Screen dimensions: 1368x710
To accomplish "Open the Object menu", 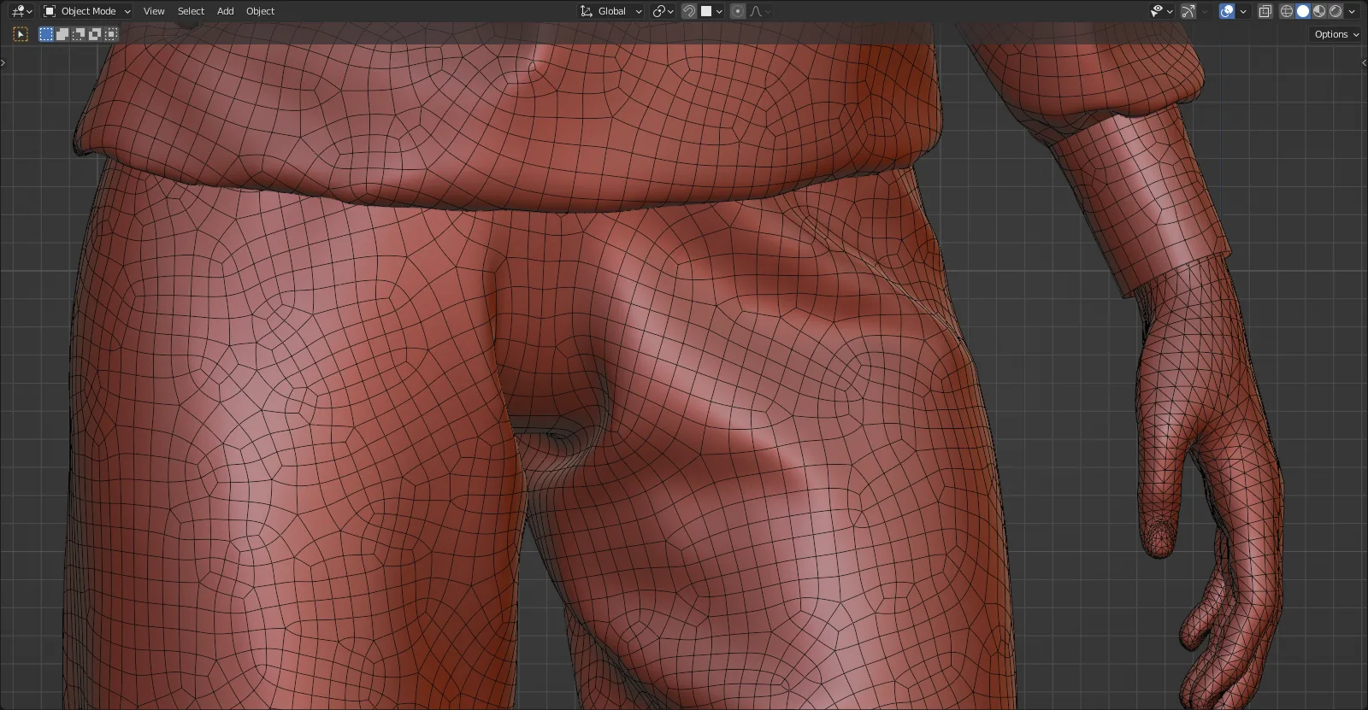I will pos(260,11).
